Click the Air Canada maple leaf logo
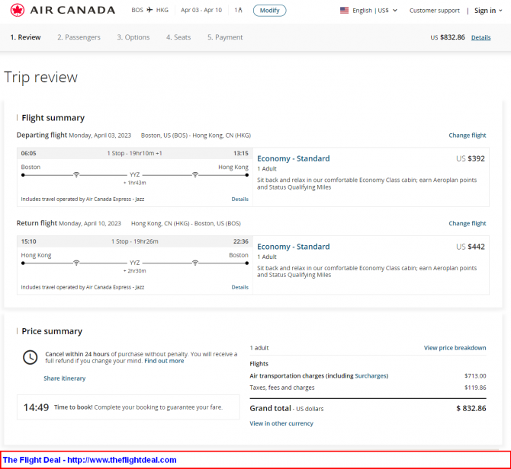 tap(18, 11)
